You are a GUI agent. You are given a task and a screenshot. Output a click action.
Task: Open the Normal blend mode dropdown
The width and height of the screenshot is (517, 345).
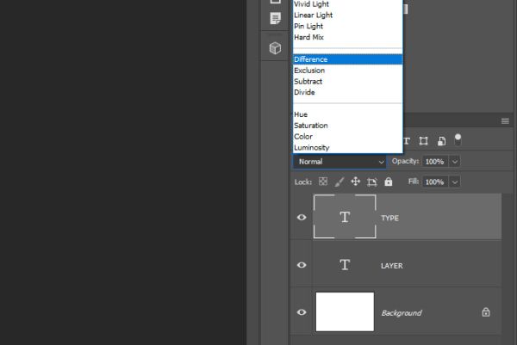(339, 162)
